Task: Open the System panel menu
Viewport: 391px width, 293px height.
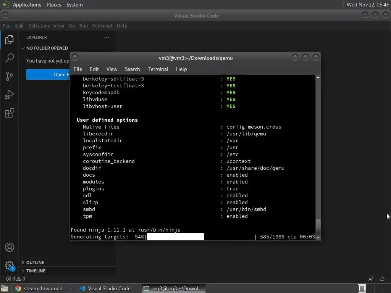Action: [x=74, y=5]
